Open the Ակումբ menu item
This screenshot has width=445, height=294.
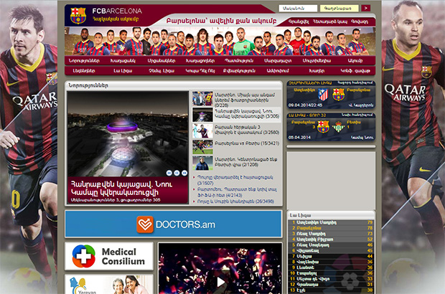(355, 61)
